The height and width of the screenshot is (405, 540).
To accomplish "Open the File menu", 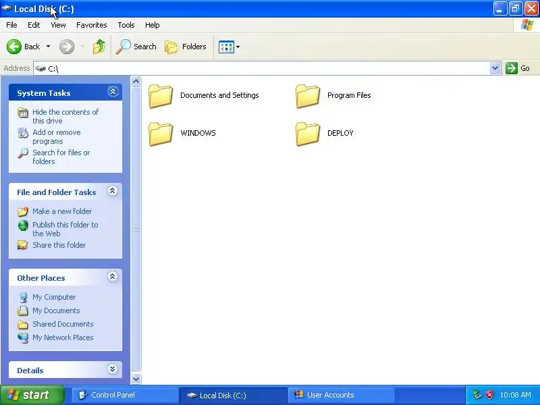I will [11, 25].
